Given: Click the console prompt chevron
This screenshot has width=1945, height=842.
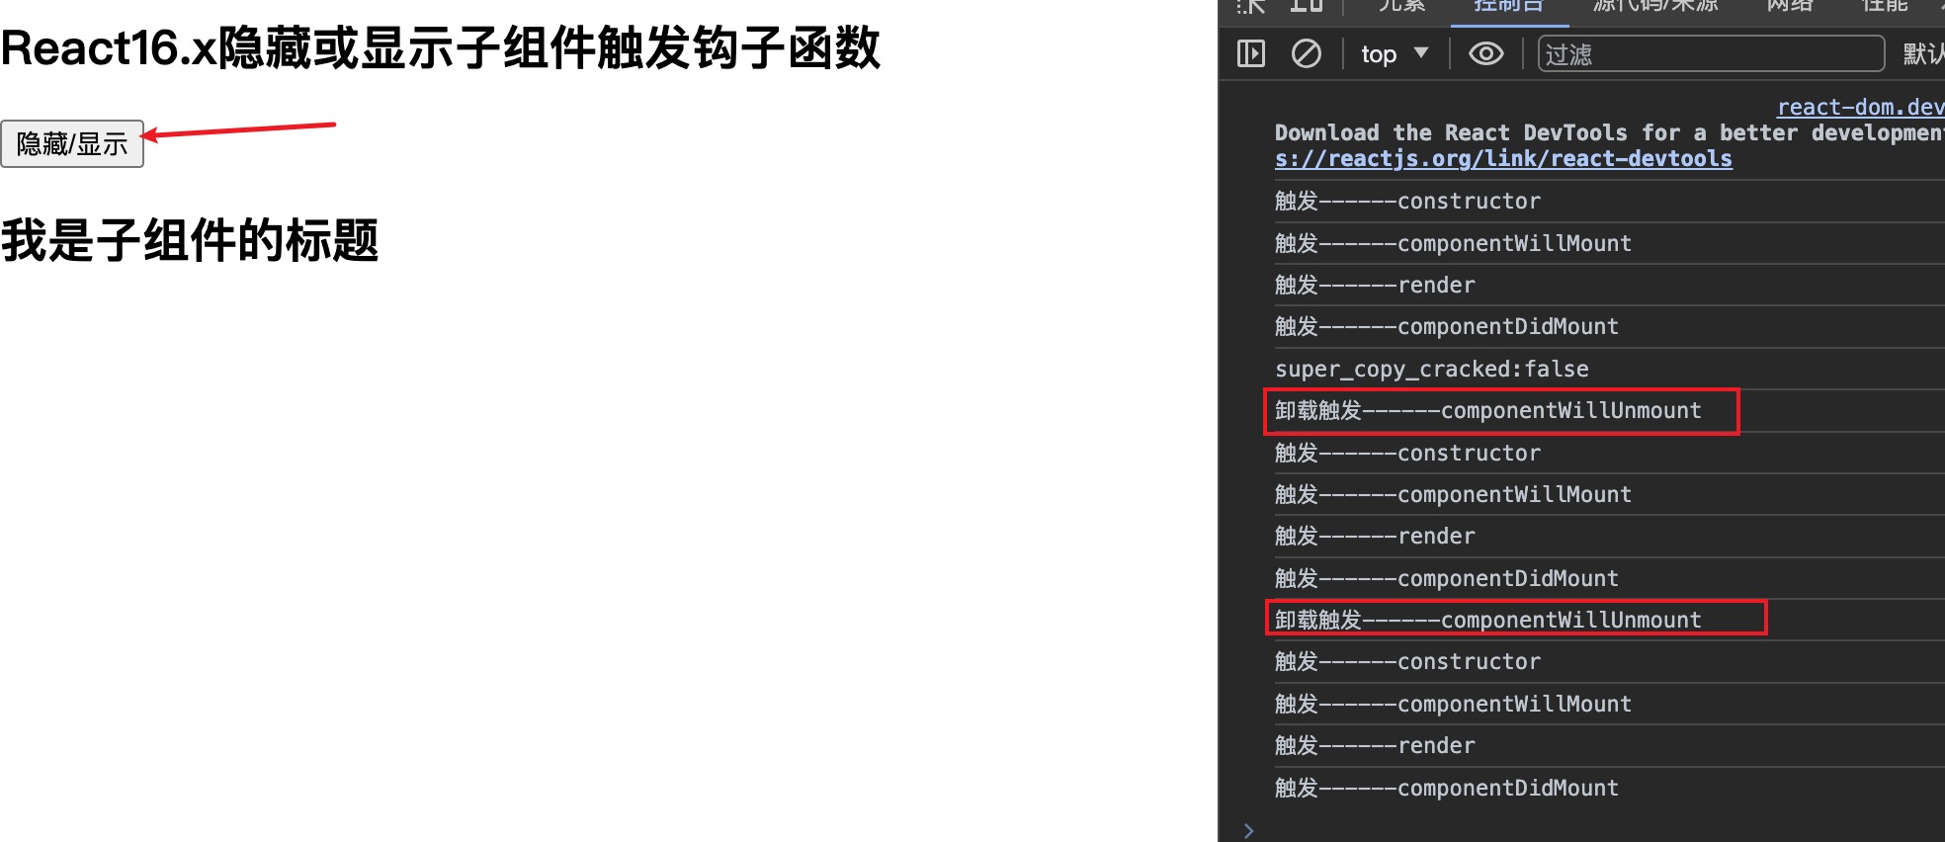Looking at the screenshot, I should pos(1248,831).
